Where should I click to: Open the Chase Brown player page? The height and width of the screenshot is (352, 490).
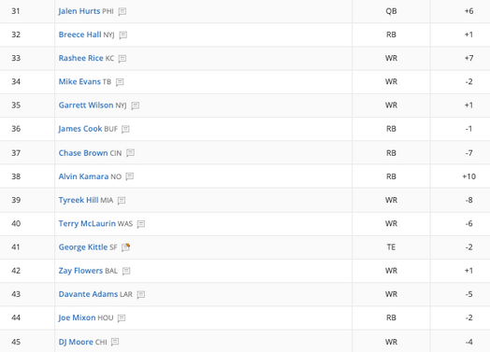coord(83,153)
